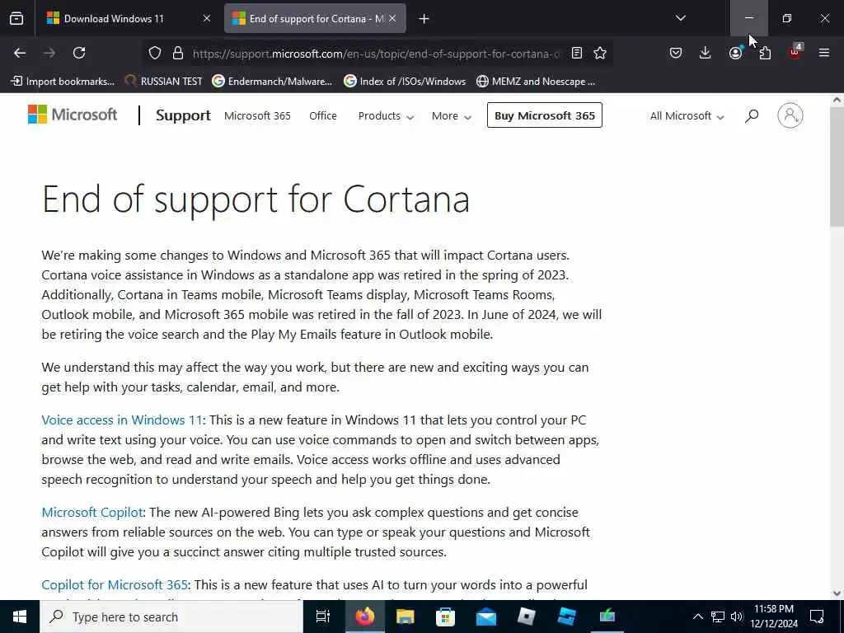Click the scrollbar up arrow
Screen dimensions: 844x633
point(837,100)
